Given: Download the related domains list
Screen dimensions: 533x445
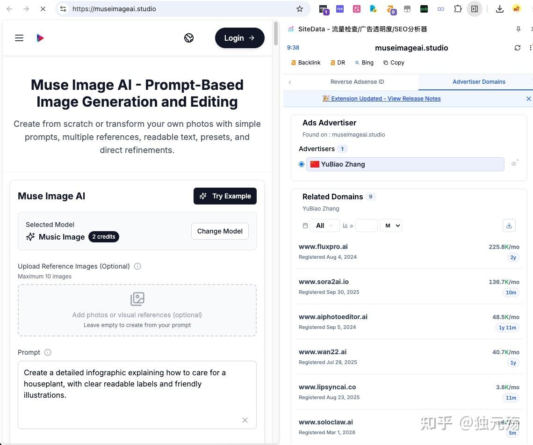Looking at the screenshot, I should pos(509,226).
